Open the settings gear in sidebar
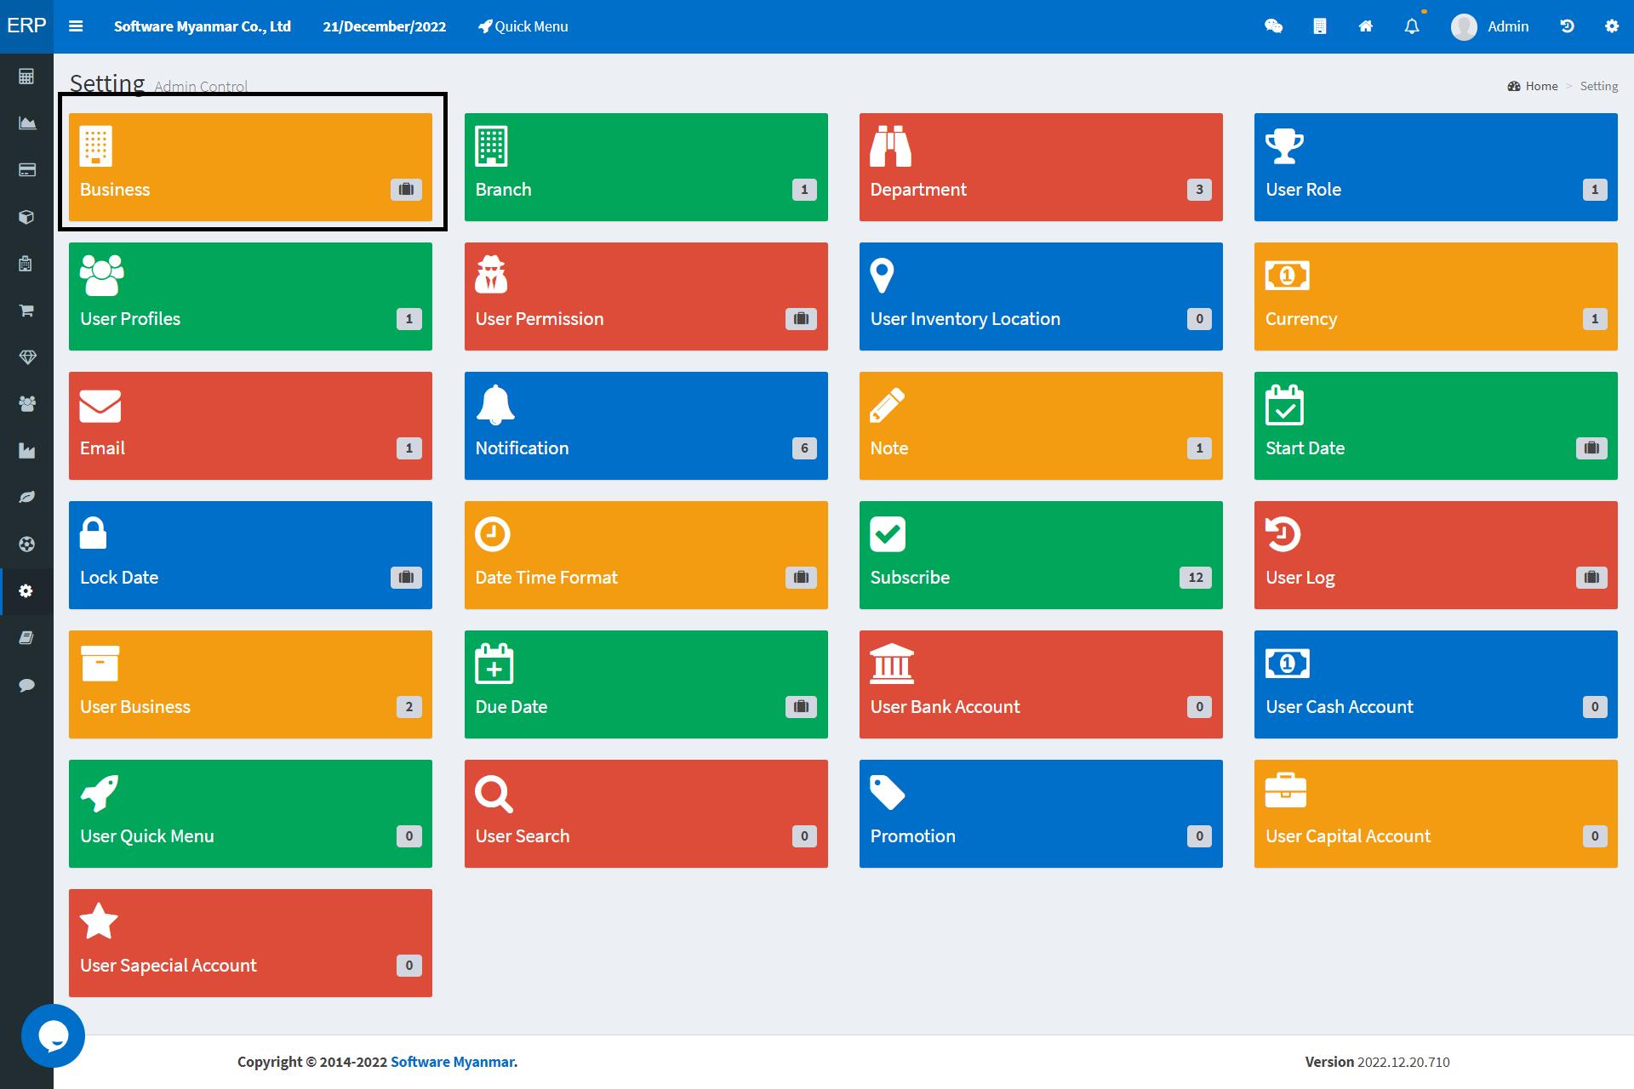The width and height of the screenshot is (1634, 1089). (x=26, y=591)
